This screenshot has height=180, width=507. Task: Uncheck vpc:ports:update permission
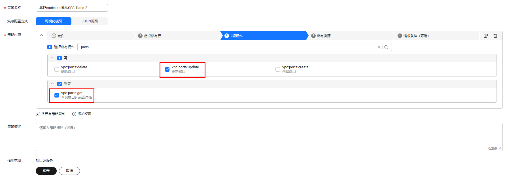coord(167,69)
